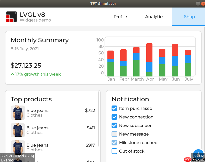The width and height of the screenshot is (205, 162).
Task: Open the $722 Blue jeans product thumbnail
Action: 18,113
